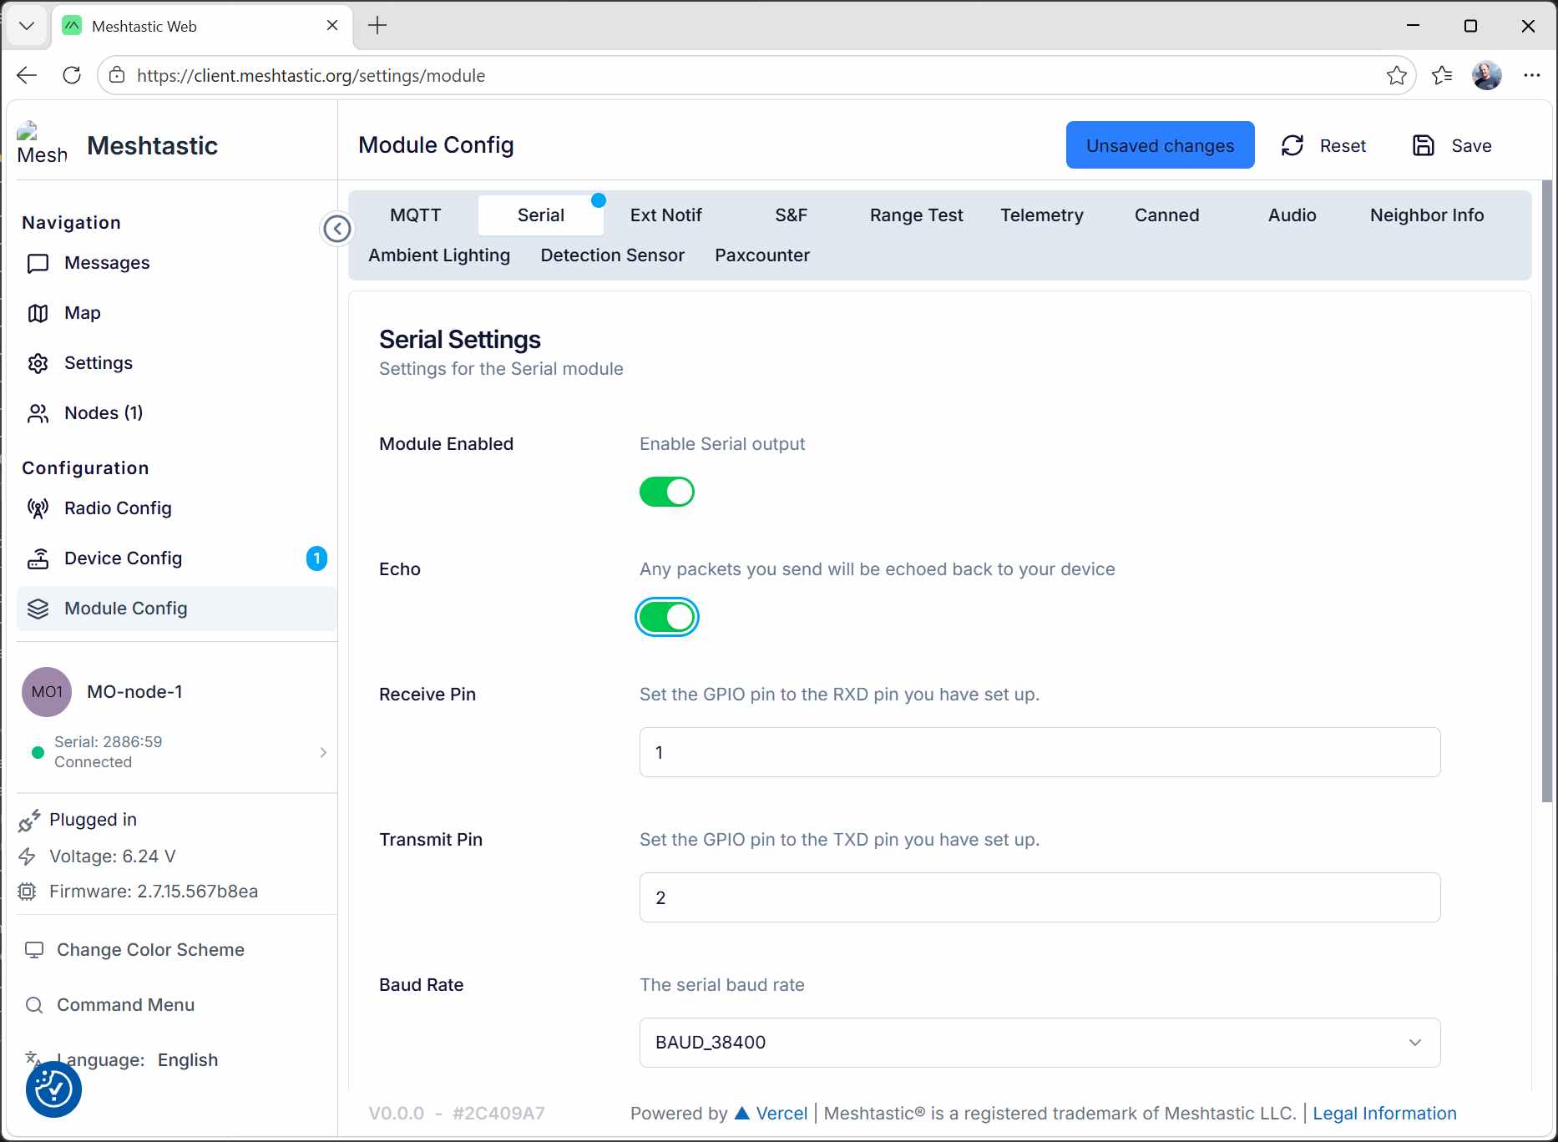Open Device Config from the sidebar
Viewport: 1558px width, 1142px height.
coord(38,558)
